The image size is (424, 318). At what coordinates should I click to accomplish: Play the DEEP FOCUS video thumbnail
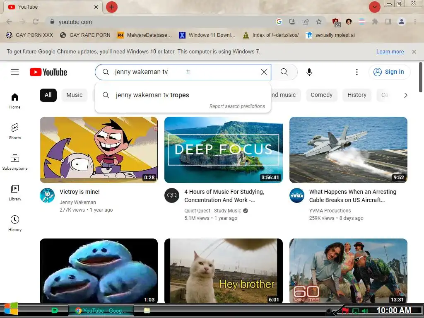[x=224, y=150]
